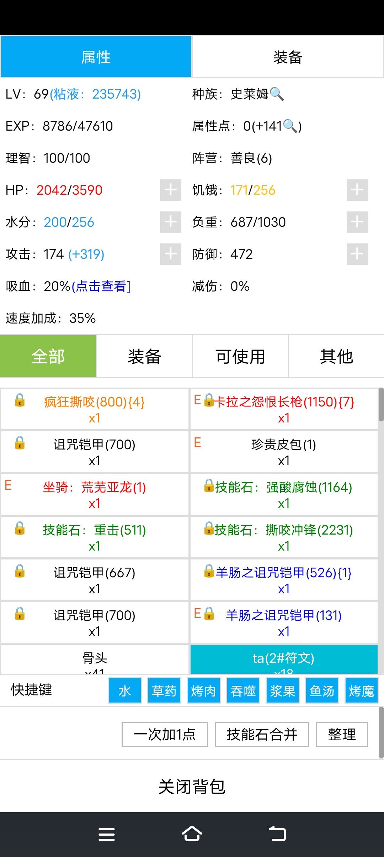Click the 技能石合并 button
This screenshot has width=384, height=857.
click(262, 734)
